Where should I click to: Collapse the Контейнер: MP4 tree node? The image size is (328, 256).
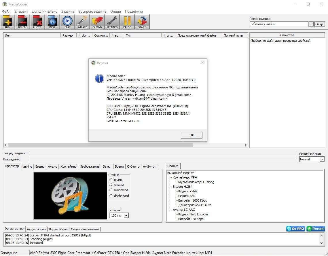[185, 177]
